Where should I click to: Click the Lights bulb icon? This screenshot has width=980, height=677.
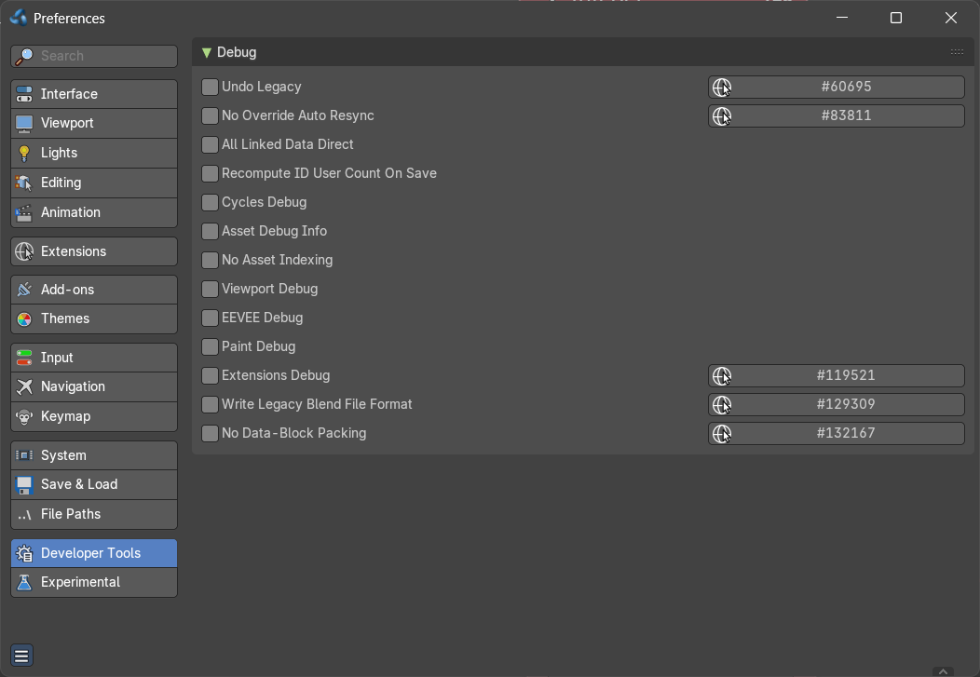(24, 153)
